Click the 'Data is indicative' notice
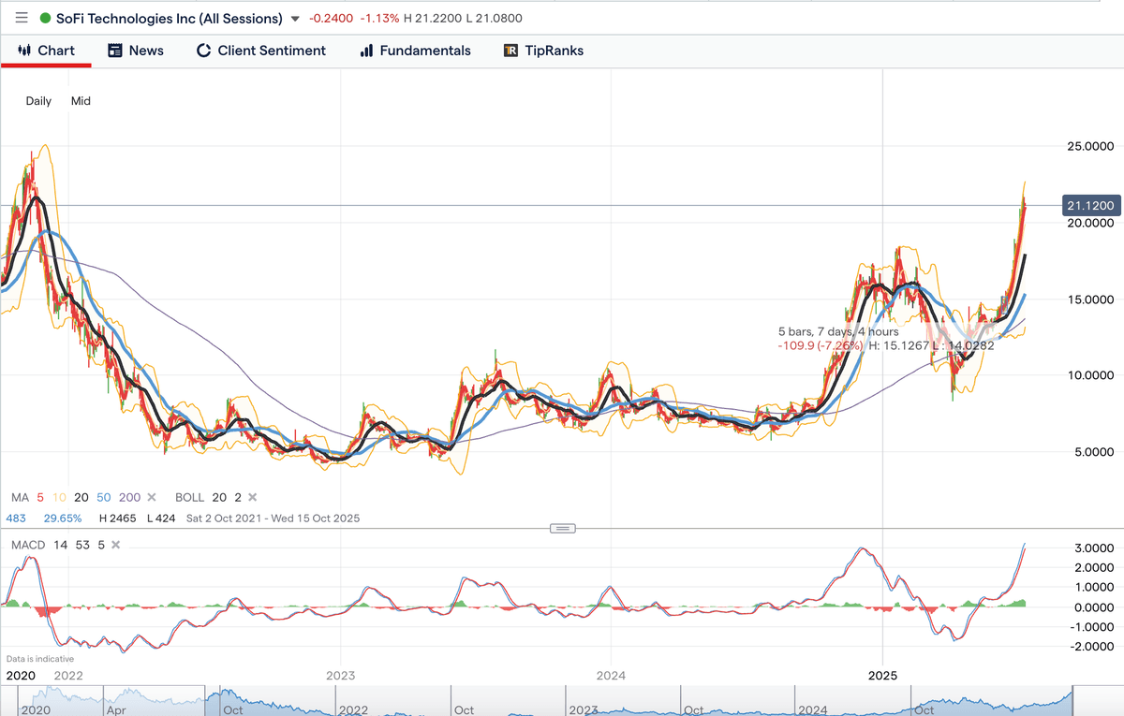1124x716 pixels. coord(40,659)
